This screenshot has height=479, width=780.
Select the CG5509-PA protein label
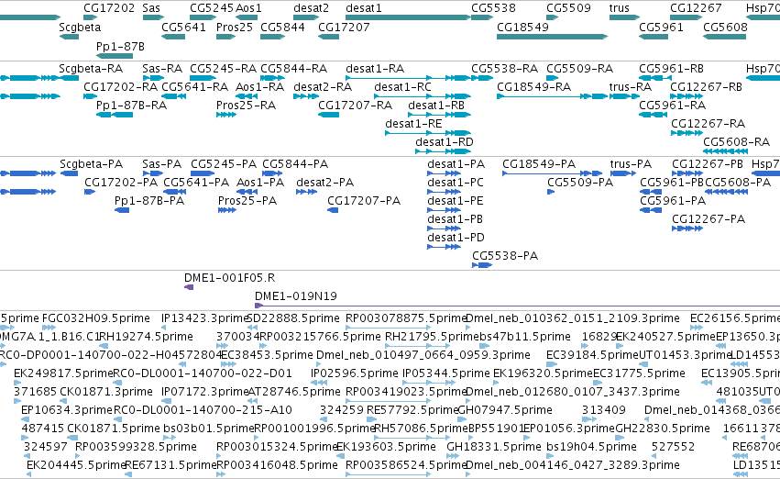pos(580,183)
